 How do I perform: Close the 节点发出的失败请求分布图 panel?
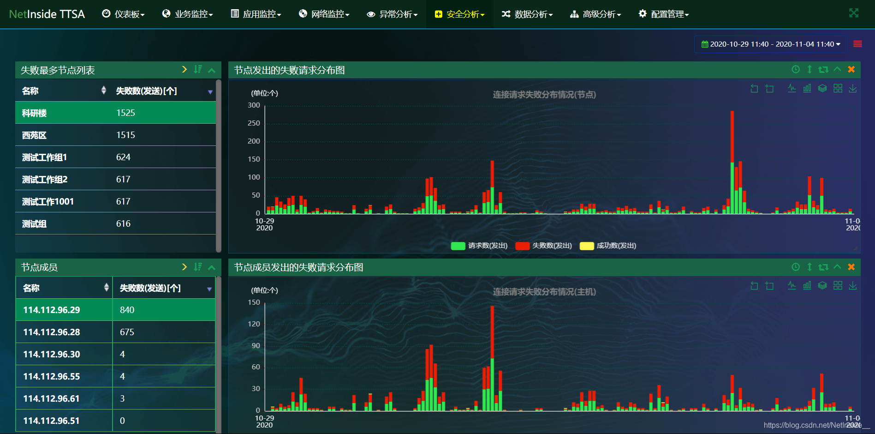coord(851,69)
